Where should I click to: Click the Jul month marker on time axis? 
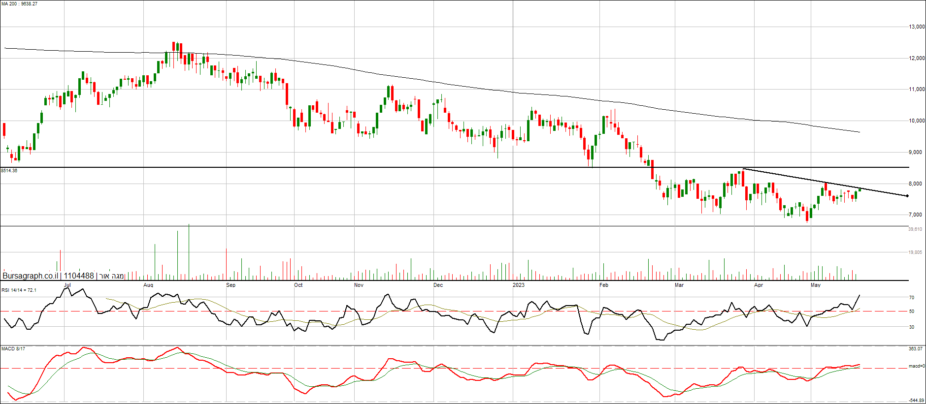tap(67, 285)
